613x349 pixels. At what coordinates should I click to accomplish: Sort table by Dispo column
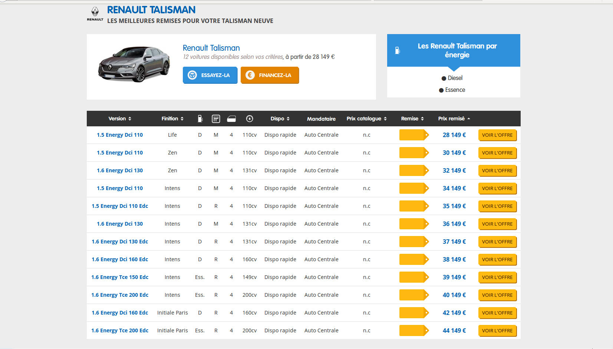click(280, 119)
